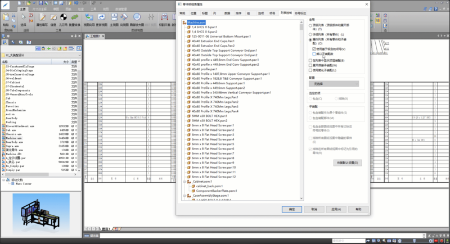Click the machine assembly preview thumbnail
Viewport: 450px width, 244px height.
[40, 214]
